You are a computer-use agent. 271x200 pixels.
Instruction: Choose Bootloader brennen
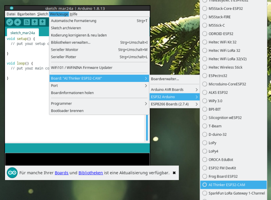point(99,111)
